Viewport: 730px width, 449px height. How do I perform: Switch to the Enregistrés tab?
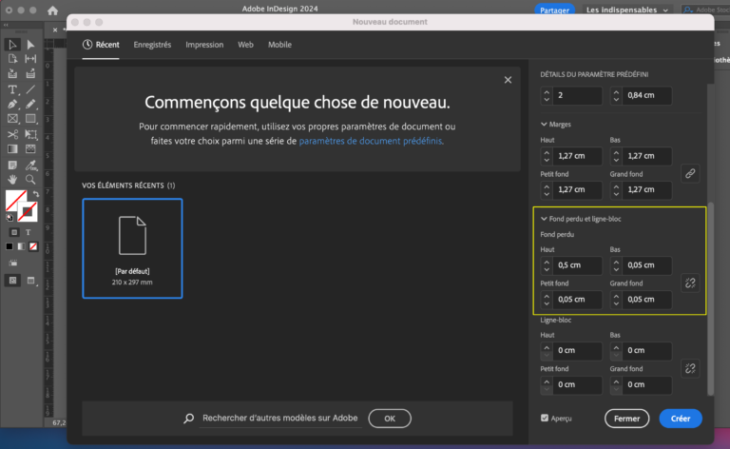152,45
